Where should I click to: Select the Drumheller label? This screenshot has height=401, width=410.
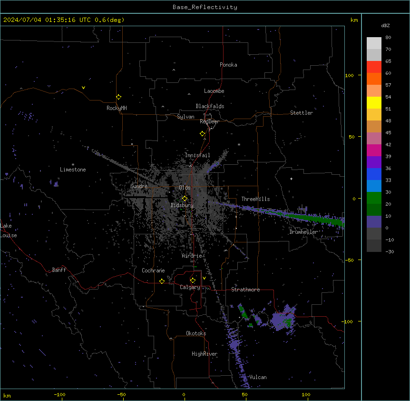[303, 232]
